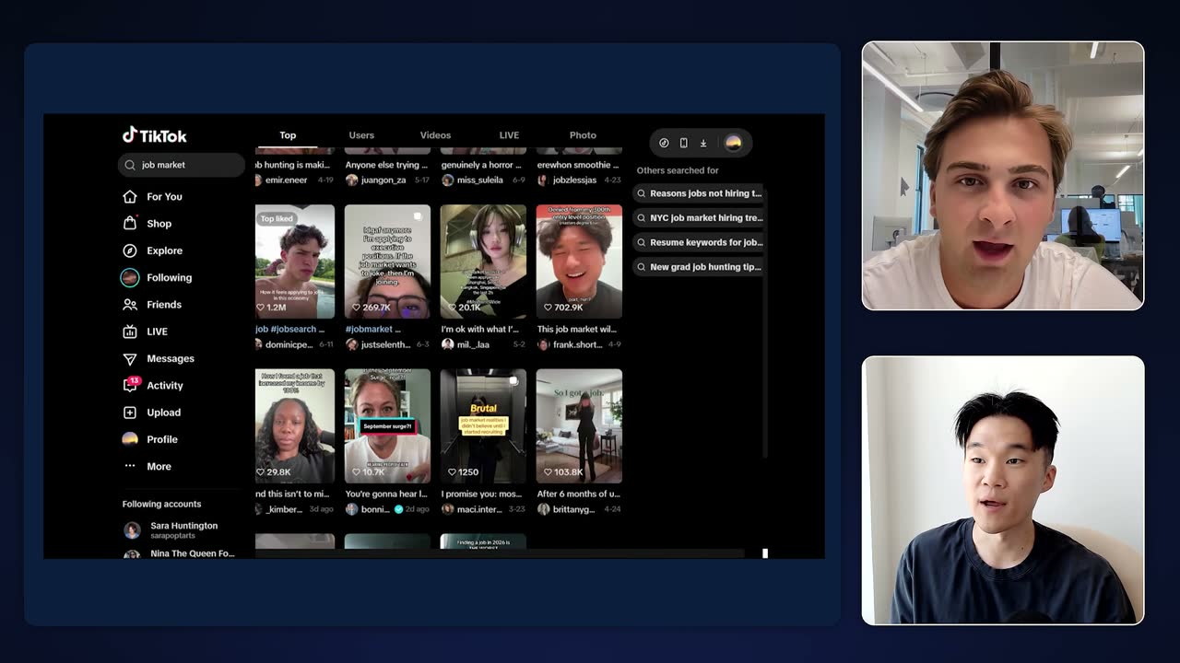This screenshot has height=663, width=1180.
Task: Open the "September surge" video thumbnail
Action: click(x=387, y=426)
